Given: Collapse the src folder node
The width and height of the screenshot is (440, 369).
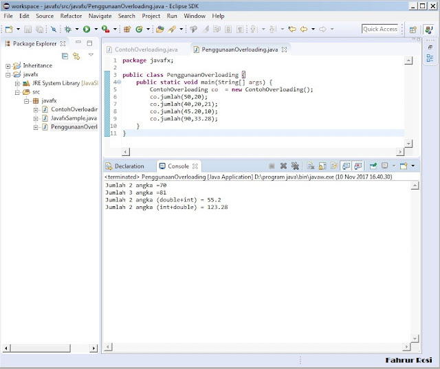Looking at the screenshot, I should pyautogui.click(x=17, y=93).
